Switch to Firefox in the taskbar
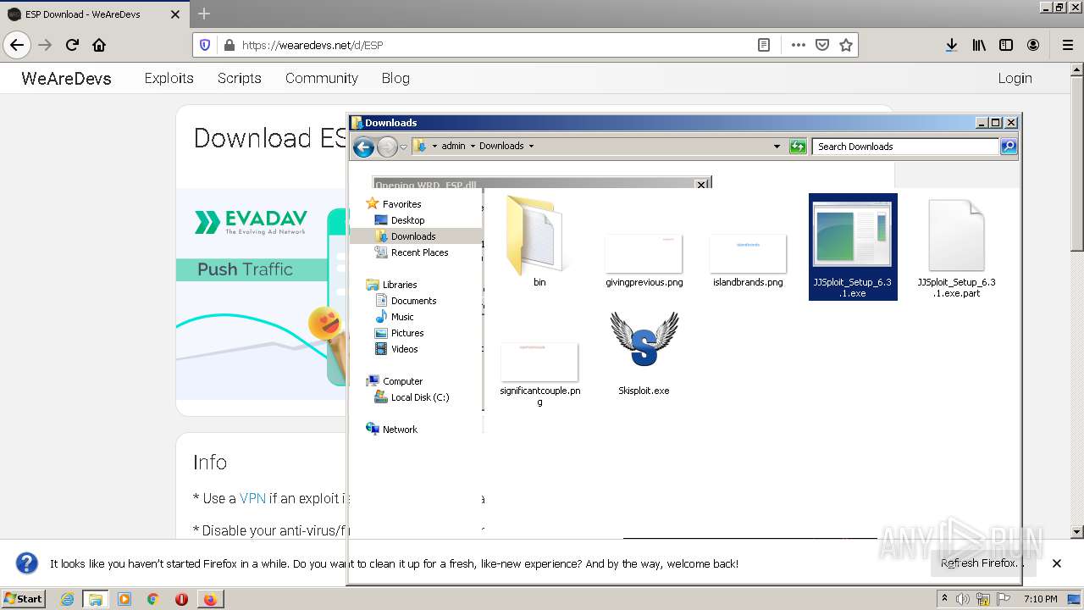 (x=209, y=599)
